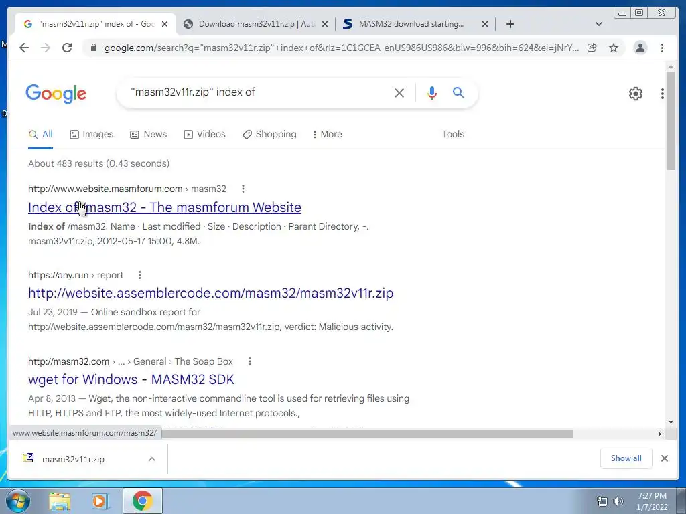
Task: Share this page via address bar icon
Action: [592, 48]
